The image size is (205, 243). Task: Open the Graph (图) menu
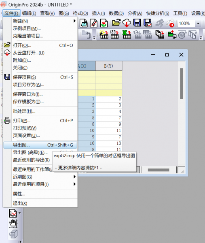coord(64,13)
